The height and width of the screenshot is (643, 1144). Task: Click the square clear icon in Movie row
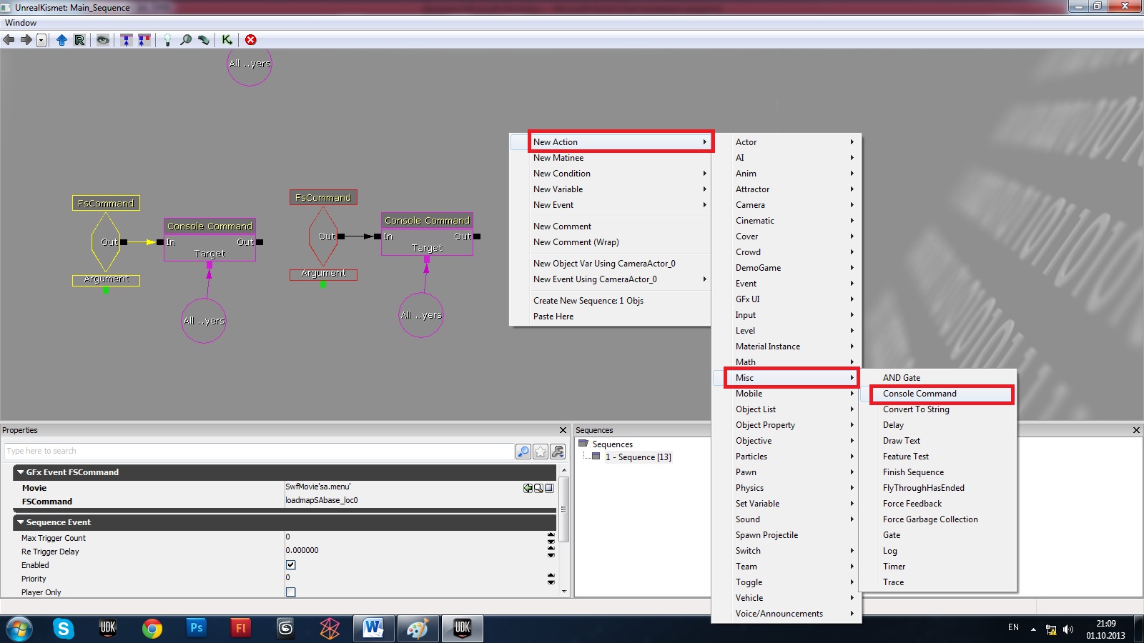click(x=549, y=488)
